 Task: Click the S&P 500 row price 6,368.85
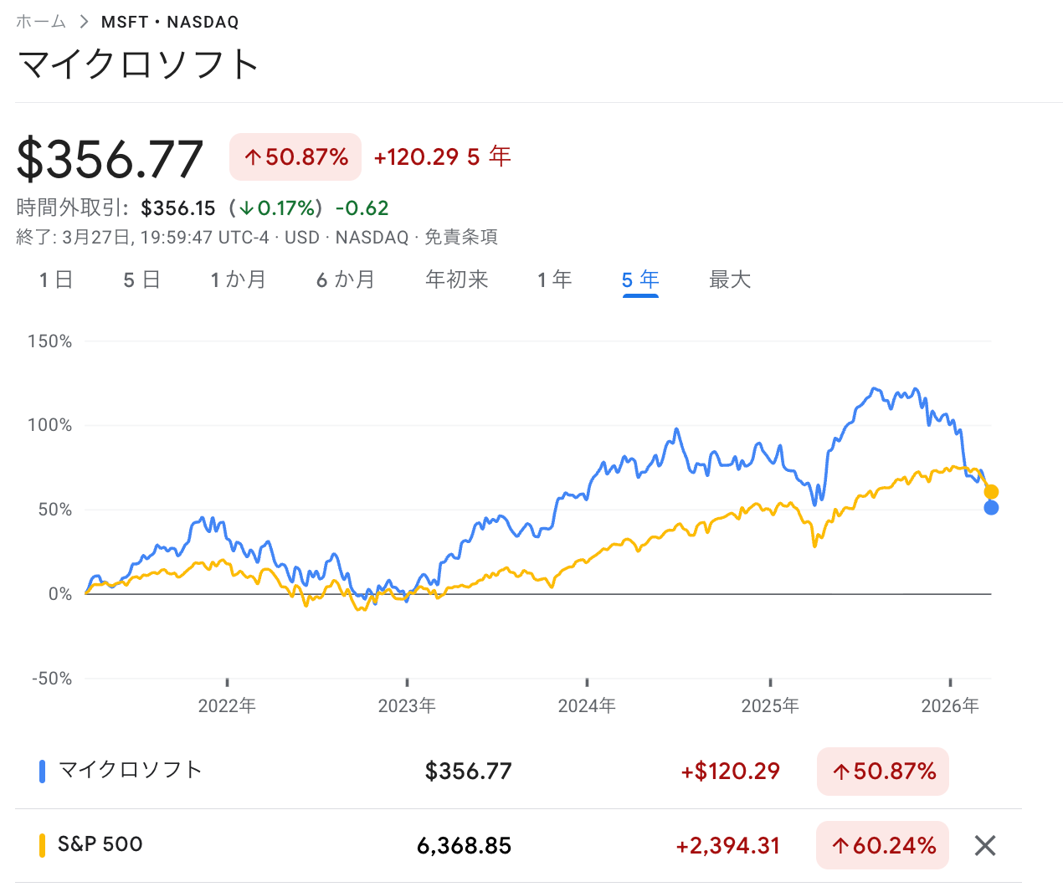(465, 846)
